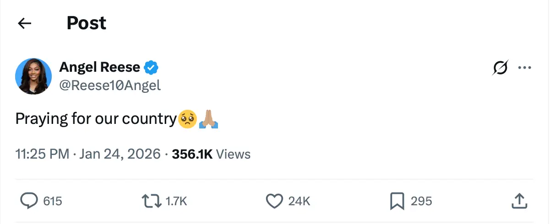The width and height of the screenshot is (555, 224).
Task: Click the 356.1K Views count
Action: (211, 154)
